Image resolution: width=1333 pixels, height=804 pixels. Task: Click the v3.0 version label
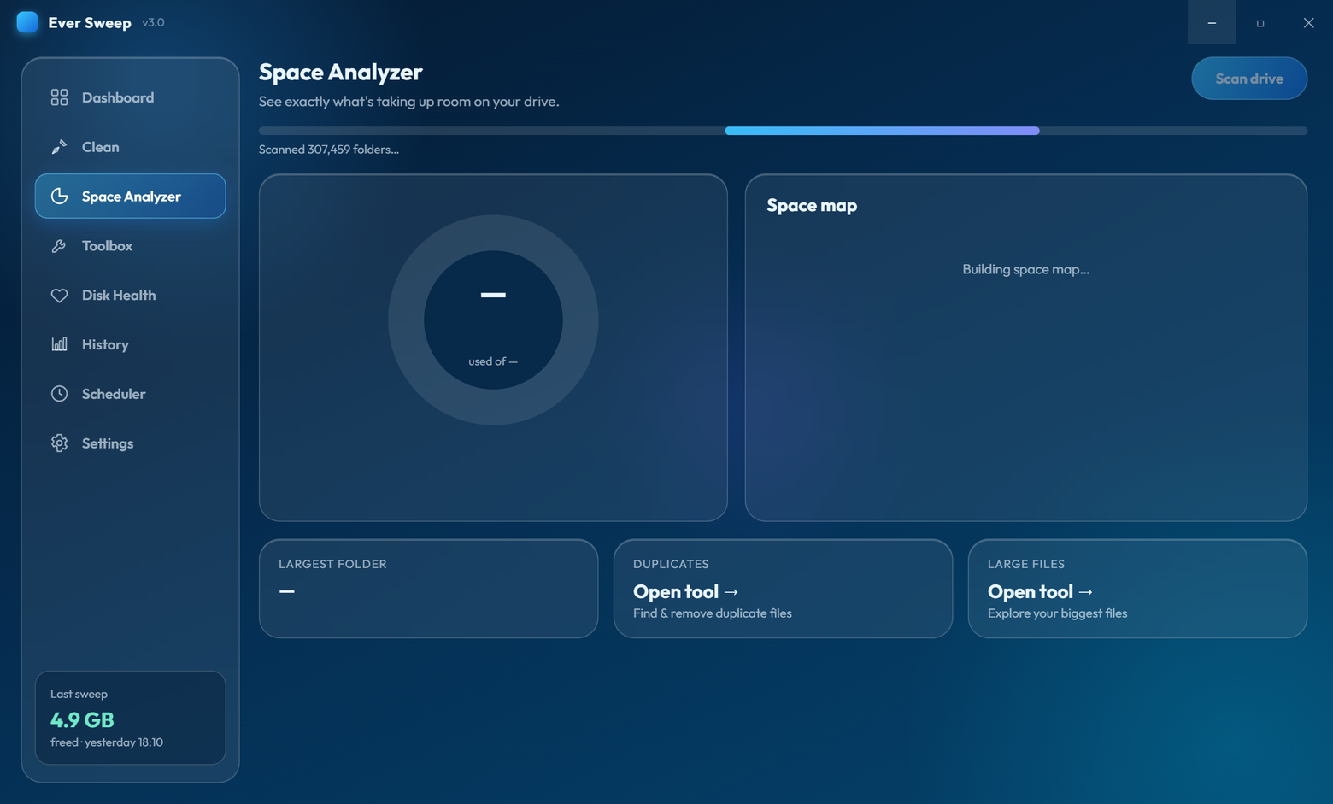(x=154, y=23)
